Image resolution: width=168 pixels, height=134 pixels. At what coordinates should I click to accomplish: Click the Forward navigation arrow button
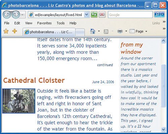(16, 15)
